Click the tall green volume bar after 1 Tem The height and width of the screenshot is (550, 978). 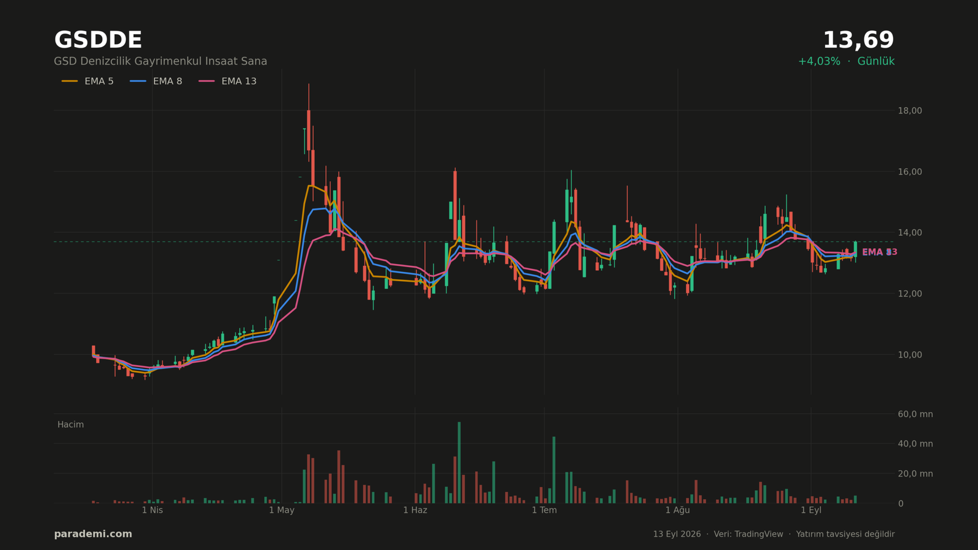(554, 470)
